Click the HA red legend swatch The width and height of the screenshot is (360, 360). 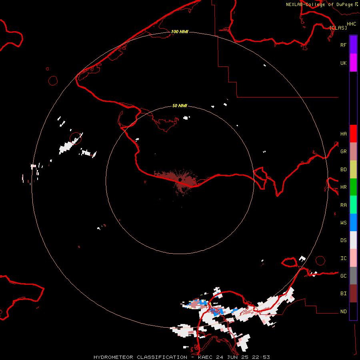tap(353, 134)
